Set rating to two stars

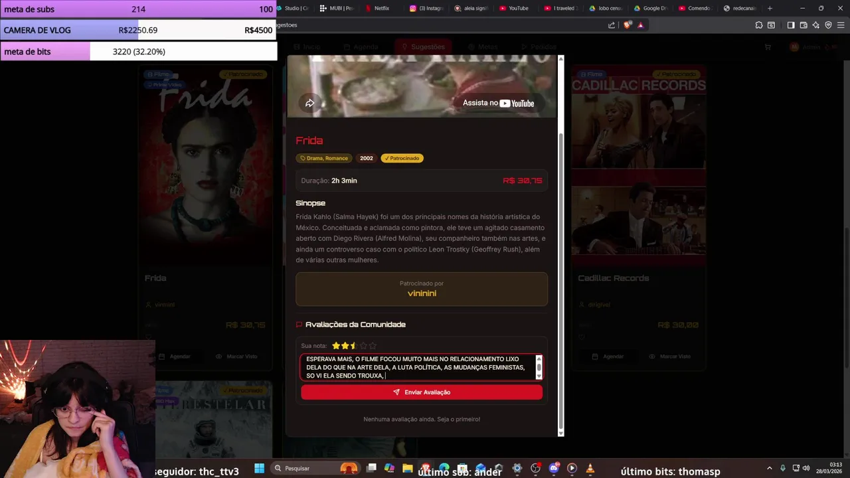coord(345,346)
